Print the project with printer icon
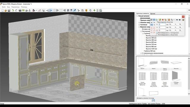190x107 pixels. 26,10
